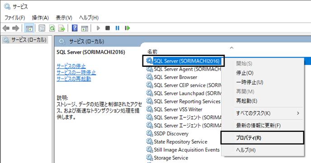
Task: Click the サービスの再起動 link
Action: 74,79
